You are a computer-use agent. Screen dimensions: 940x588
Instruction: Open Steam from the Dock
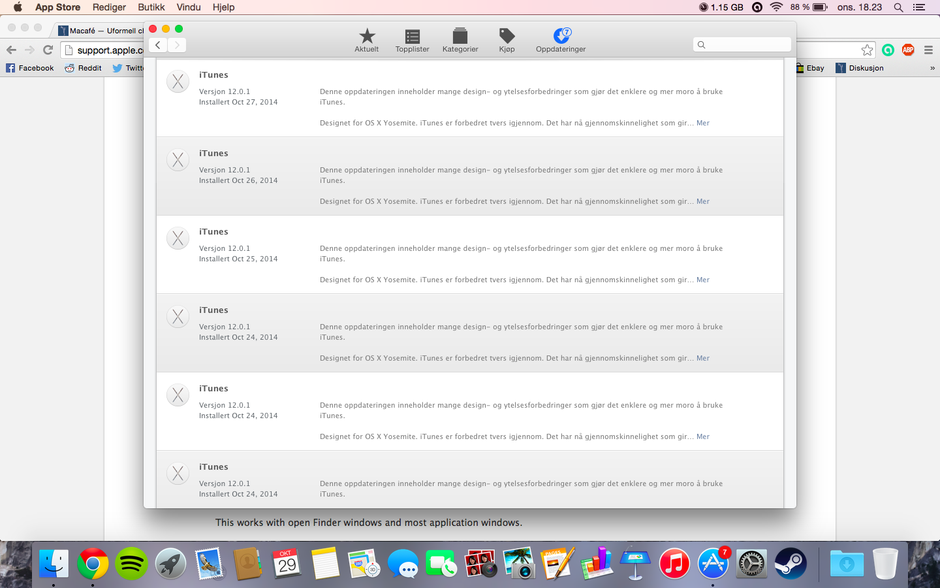pyautogui.click(x=791, y=563)
